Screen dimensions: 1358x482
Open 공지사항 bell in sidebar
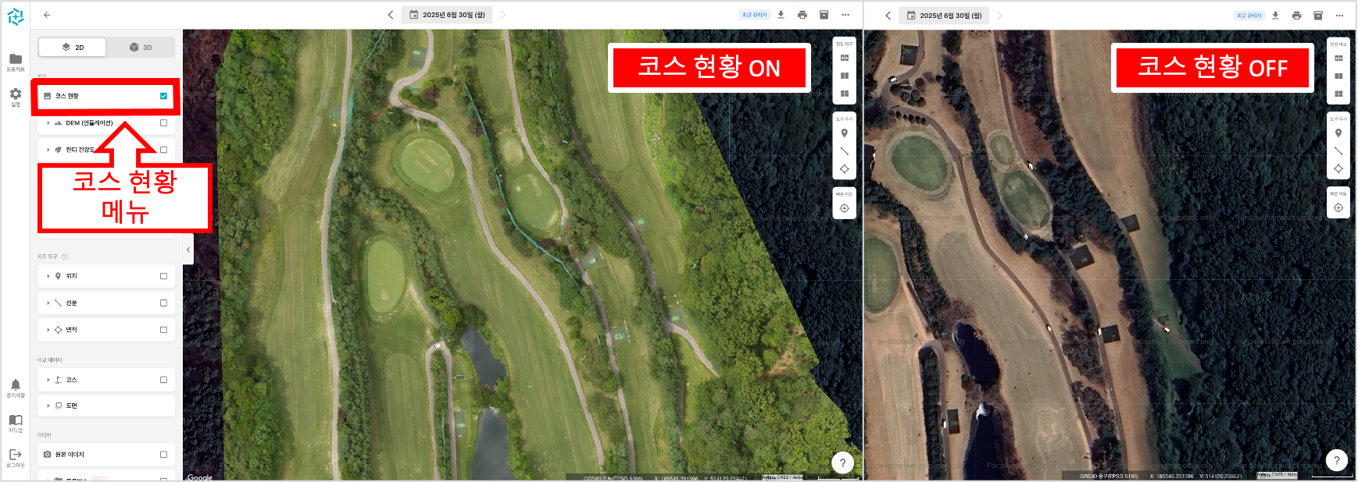click(x=16, y=385)
